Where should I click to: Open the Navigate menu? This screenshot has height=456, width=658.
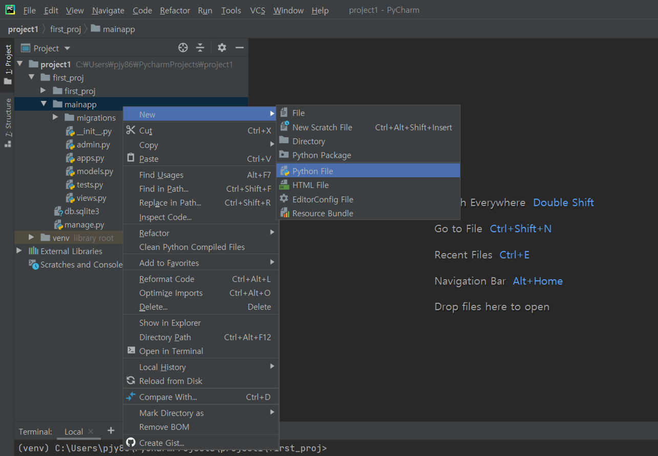pyautogui.click(x=108, y=10)
